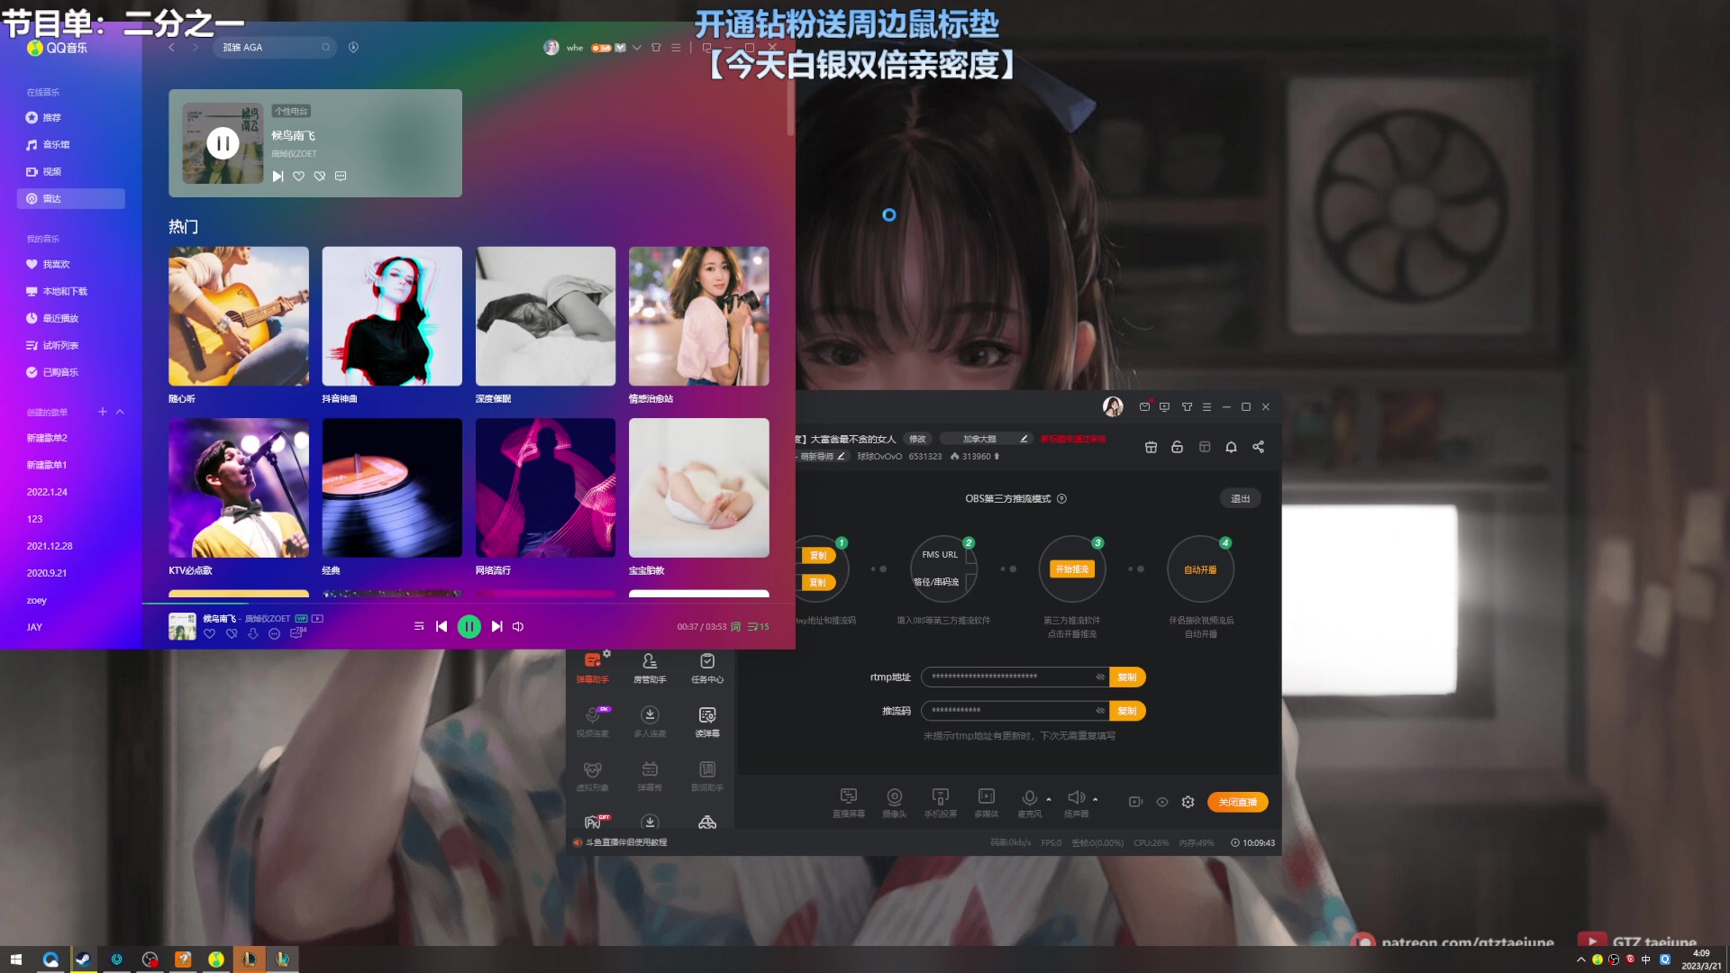Open the skin shirt icon in QQ音乐 header
Screen dimensions: 1730x973
pos(656,48)
